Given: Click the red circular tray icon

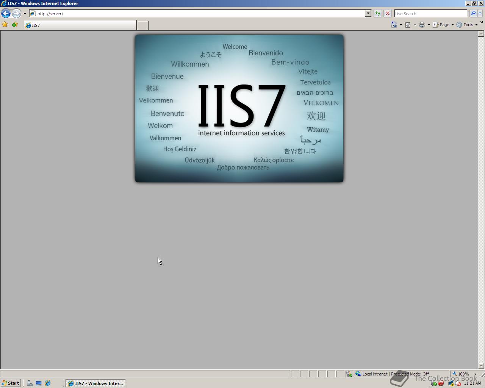Looking at the screenshot, I should [x=441, y=383].
